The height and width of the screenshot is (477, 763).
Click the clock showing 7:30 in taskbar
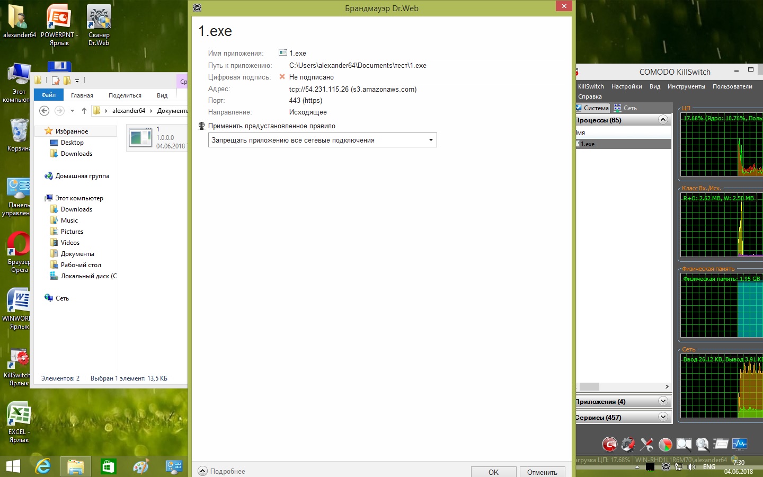[x=739, y=462]
